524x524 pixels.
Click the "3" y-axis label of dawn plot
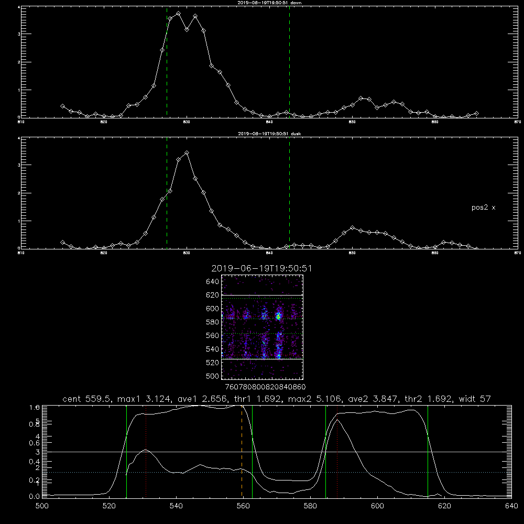point(19,34)
